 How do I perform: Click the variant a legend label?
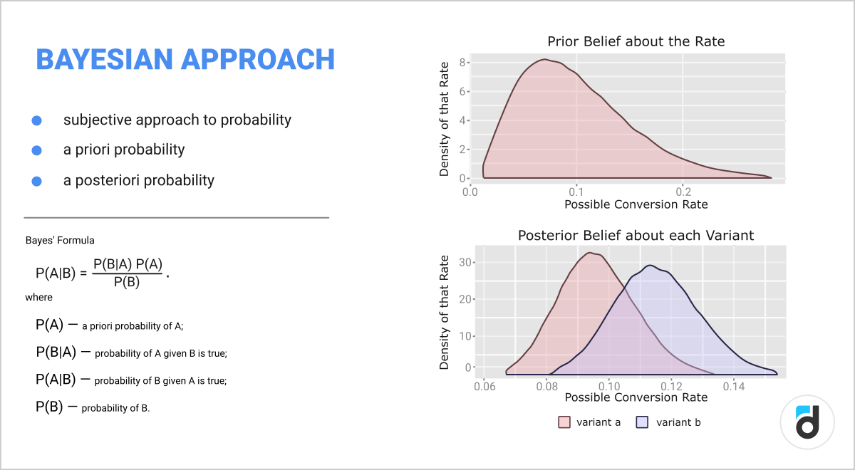coord(598,422)
